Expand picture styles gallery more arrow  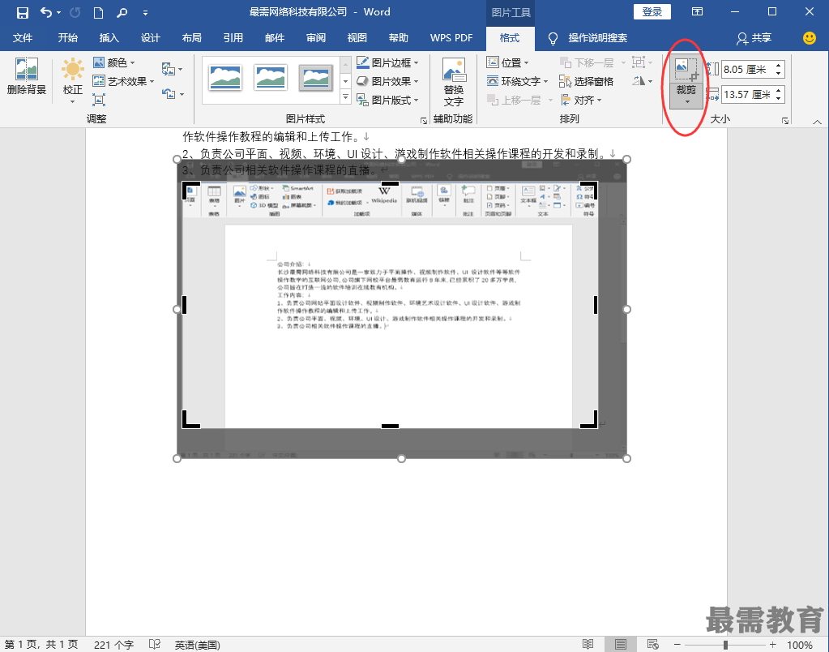point(346,97)
